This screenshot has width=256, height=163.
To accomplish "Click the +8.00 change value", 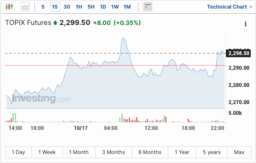I will coord(102,23).
